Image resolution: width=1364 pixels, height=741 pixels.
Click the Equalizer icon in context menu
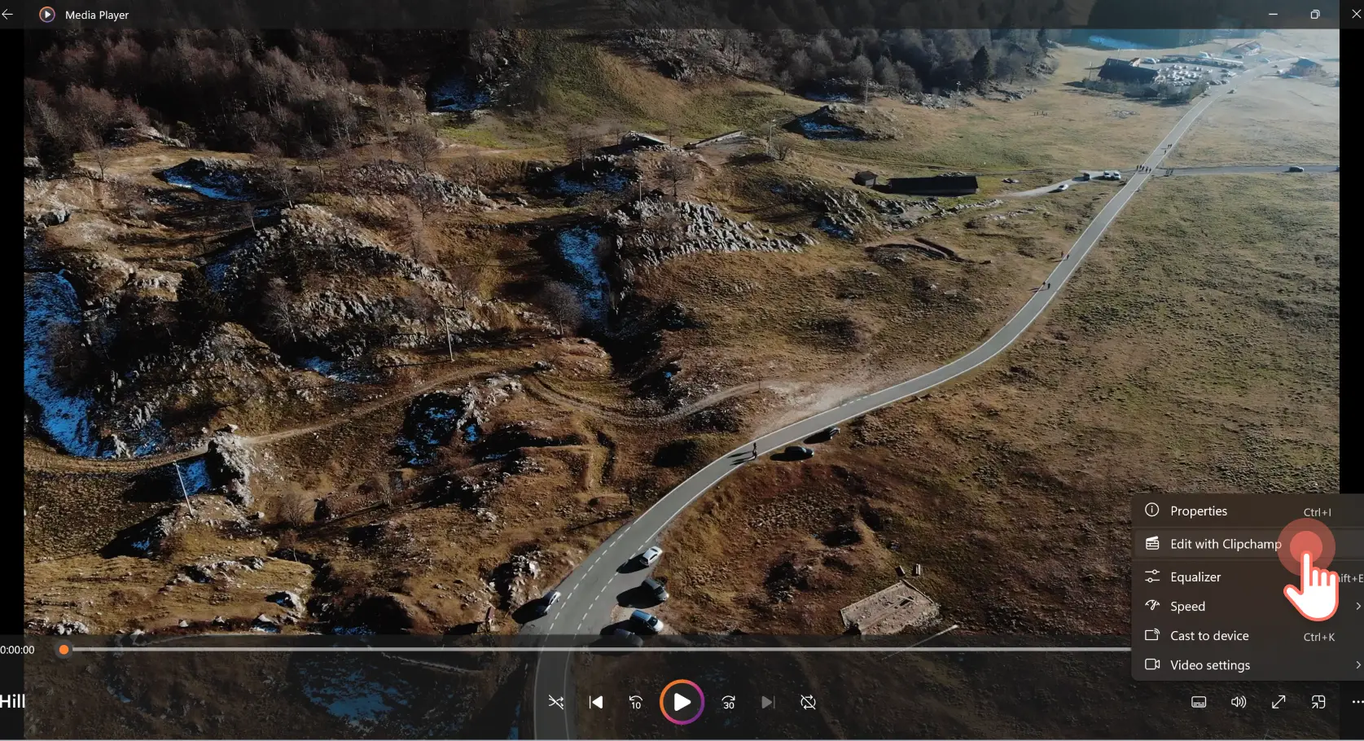(x=1153, y=577)
